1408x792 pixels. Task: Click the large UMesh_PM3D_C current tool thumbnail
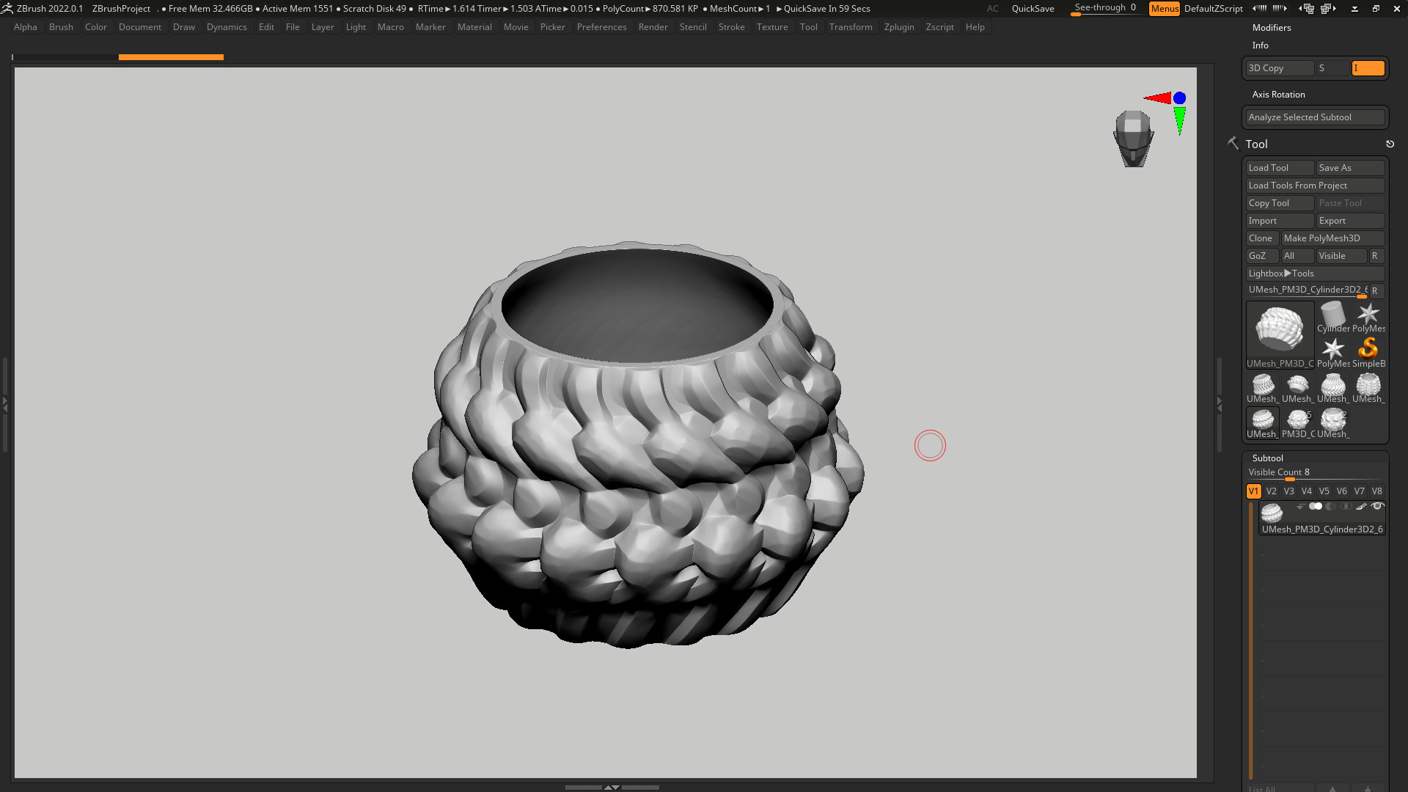(1280, 334)
